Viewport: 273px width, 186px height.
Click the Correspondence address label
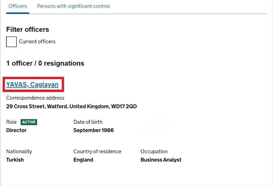pyautogui.click(x=35, y=98)
